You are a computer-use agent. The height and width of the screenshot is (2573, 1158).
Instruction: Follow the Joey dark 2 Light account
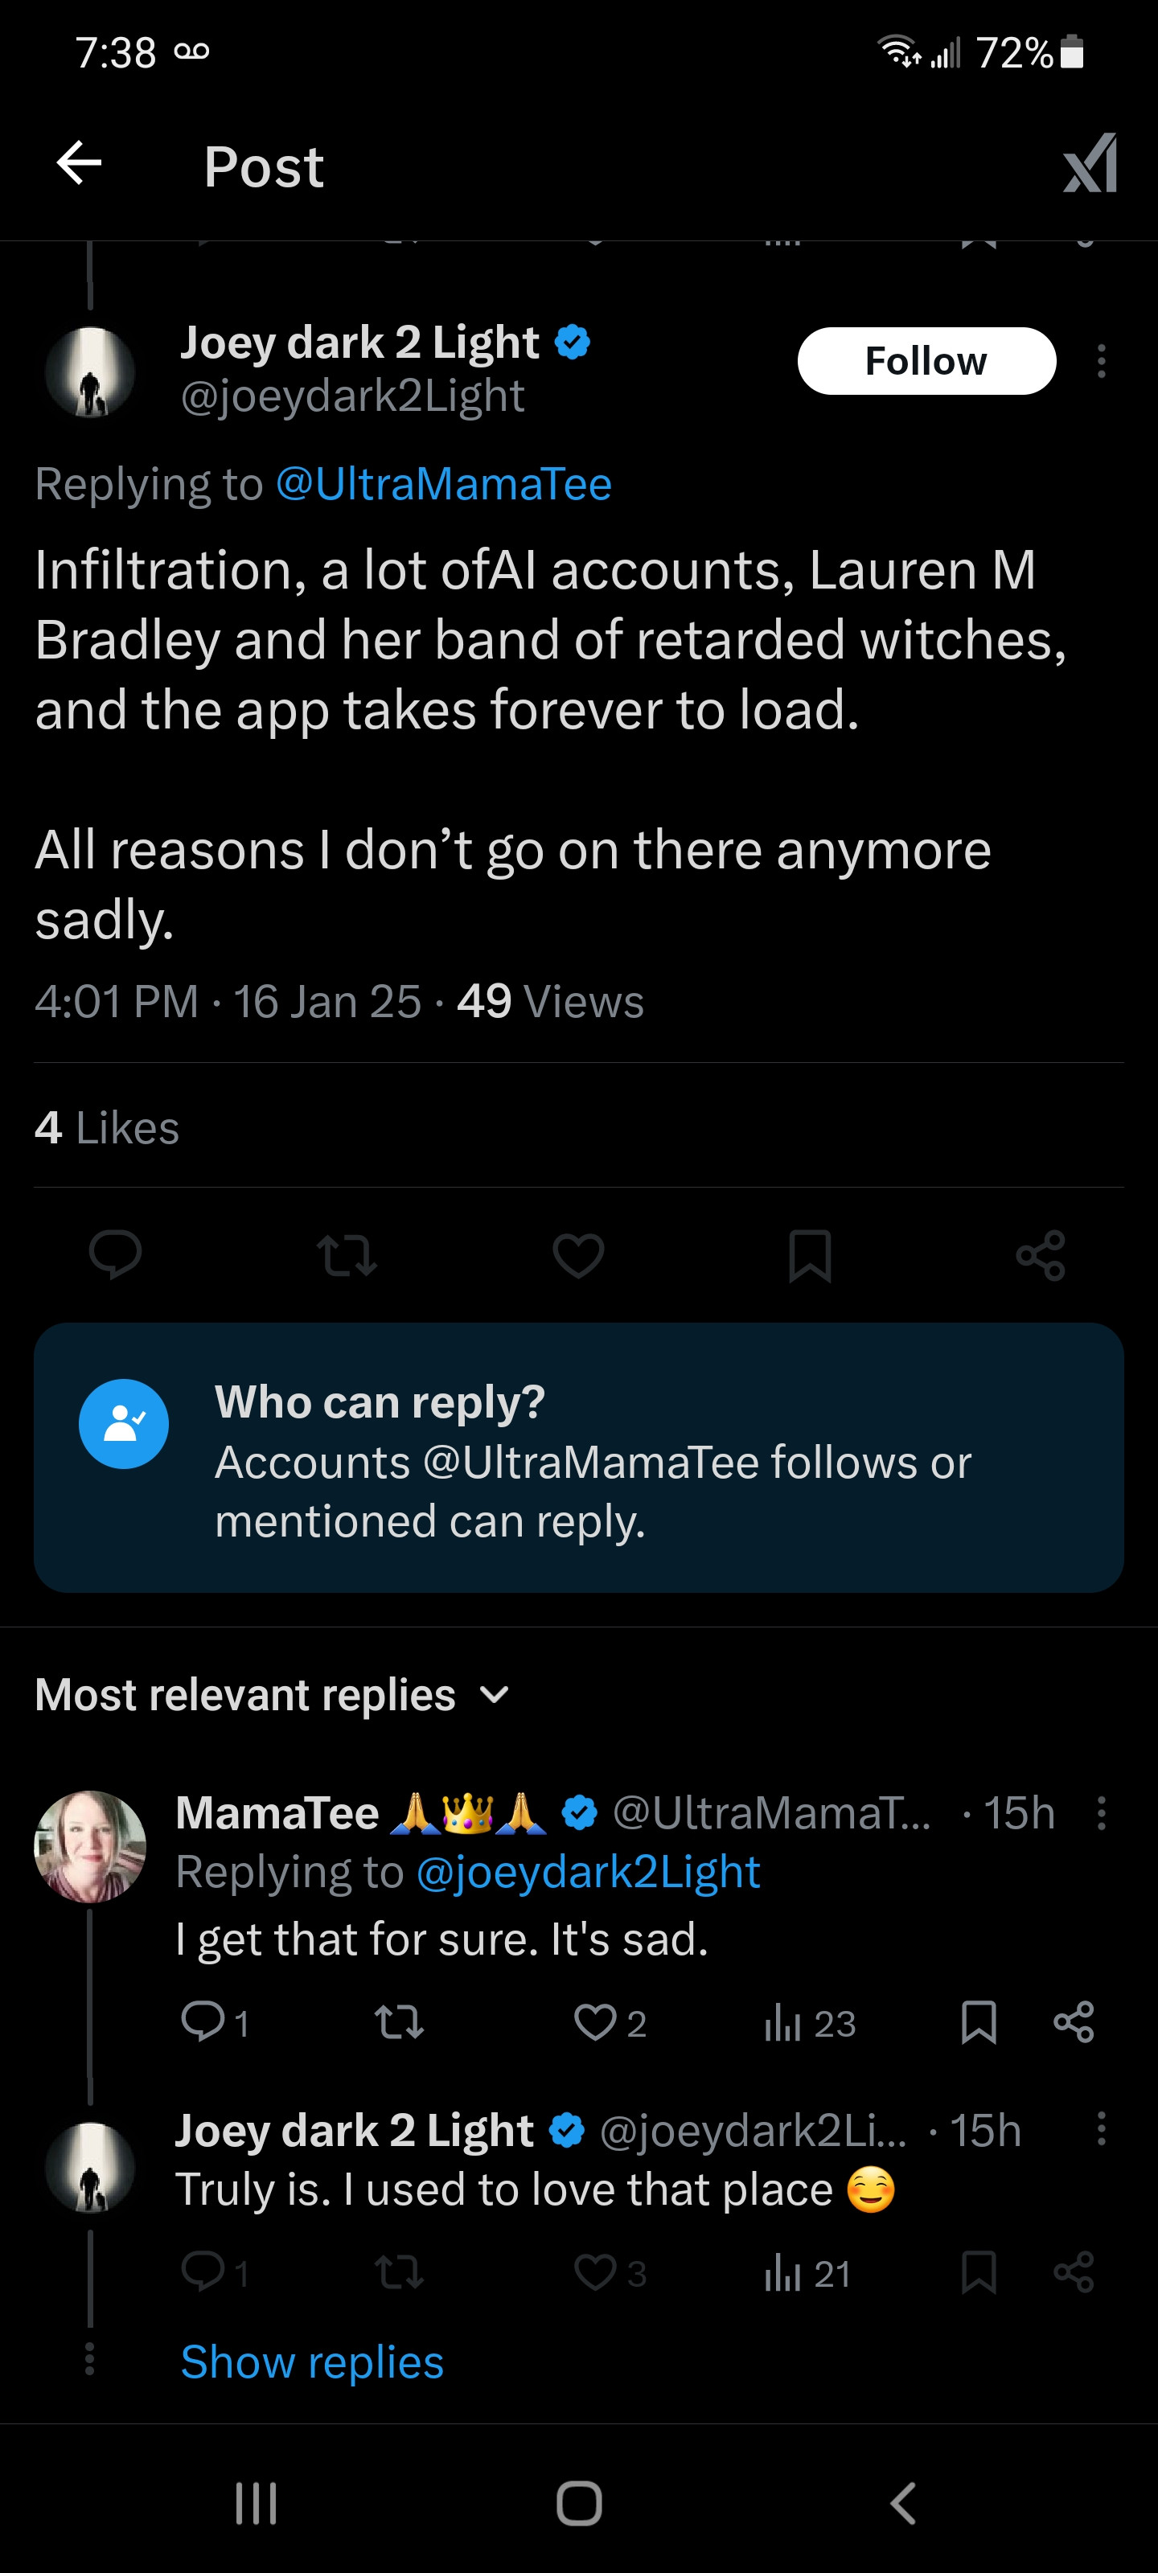(x=926, y=360)
